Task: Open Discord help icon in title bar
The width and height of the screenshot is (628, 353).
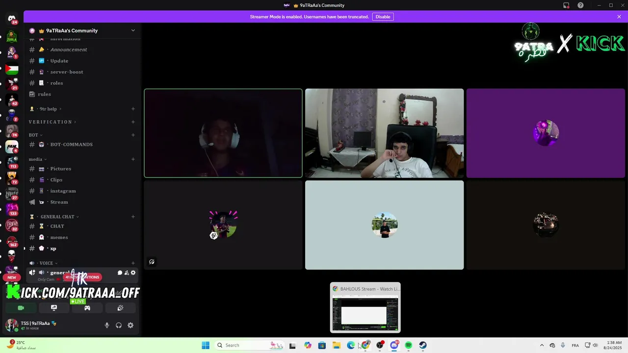Action: click(x=580, y=5)
